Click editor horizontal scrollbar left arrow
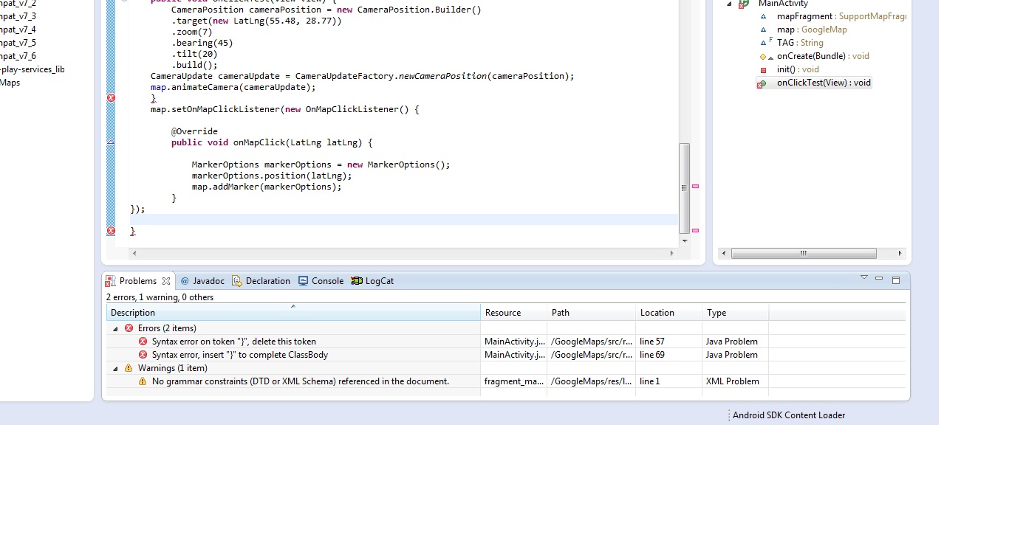The width and height of the screenshot is (1009, 537). [134, 253]
